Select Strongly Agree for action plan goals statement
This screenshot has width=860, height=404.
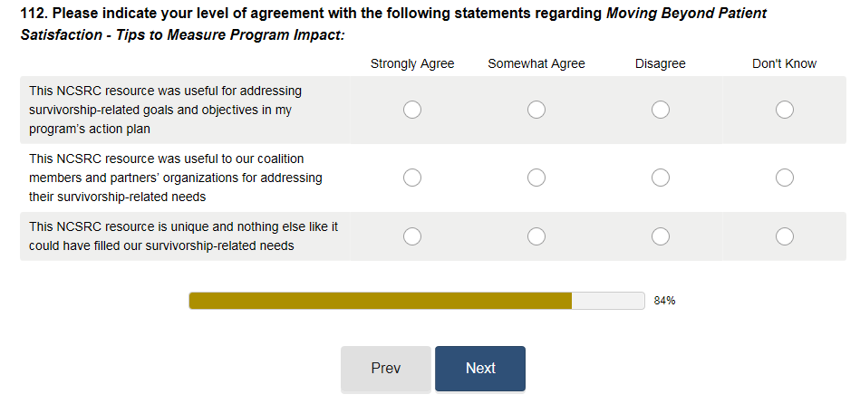pos(412,110)
